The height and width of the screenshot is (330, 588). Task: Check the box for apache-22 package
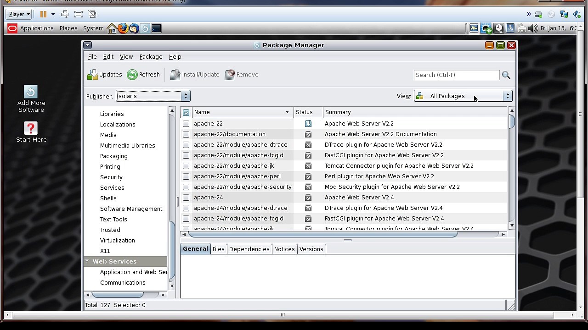(186, 124)
